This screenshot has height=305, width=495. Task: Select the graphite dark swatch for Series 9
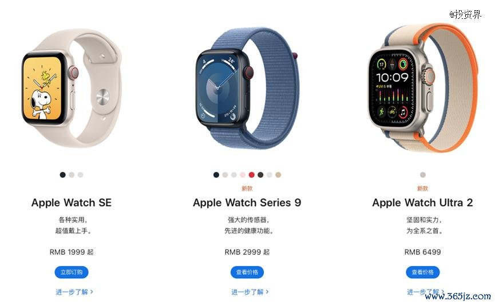(260, 175)
